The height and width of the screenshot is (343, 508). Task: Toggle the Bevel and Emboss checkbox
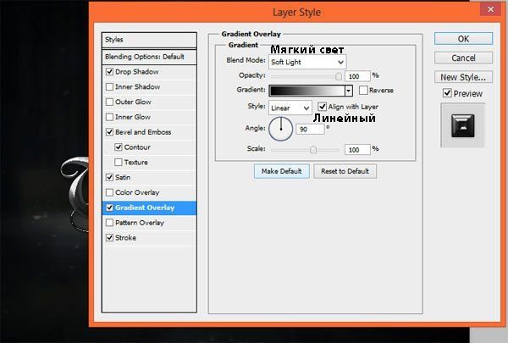[109, 132]
